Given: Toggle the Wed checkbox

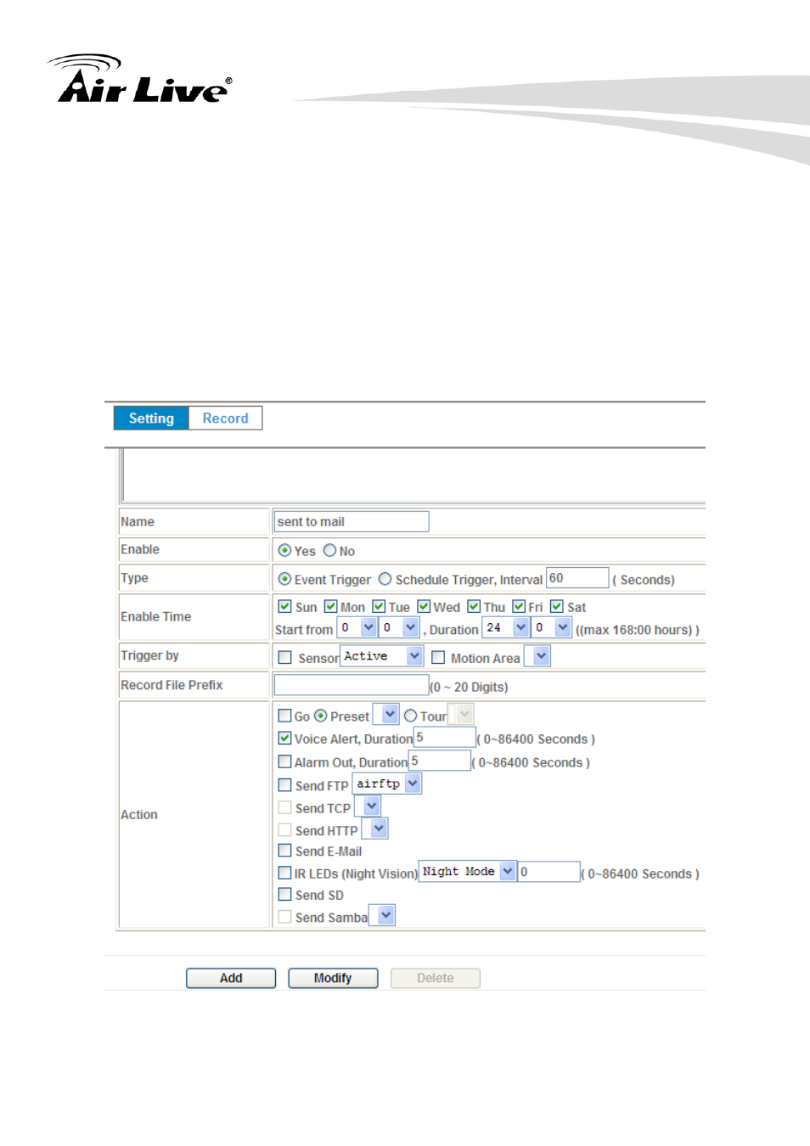Looking at the screenshot, I should 424,606.
